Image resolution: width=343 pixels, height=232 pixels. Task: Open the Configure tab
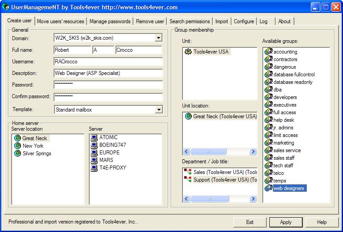(x=244, y=21)
